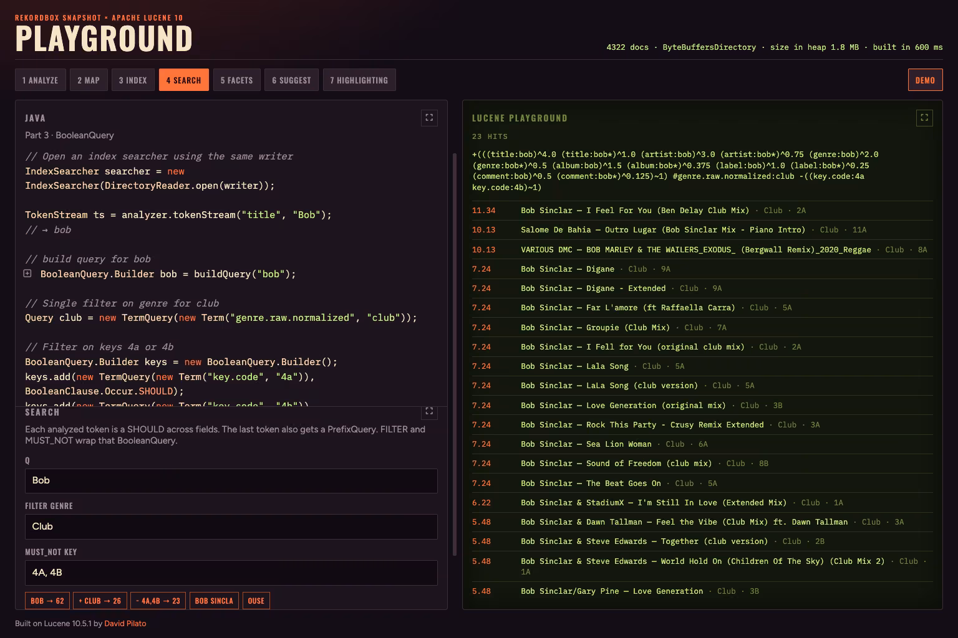This screenshot has height=638, width=958.
Task: Show the 7 Highlighting tab
Action: tap(359, 80)
